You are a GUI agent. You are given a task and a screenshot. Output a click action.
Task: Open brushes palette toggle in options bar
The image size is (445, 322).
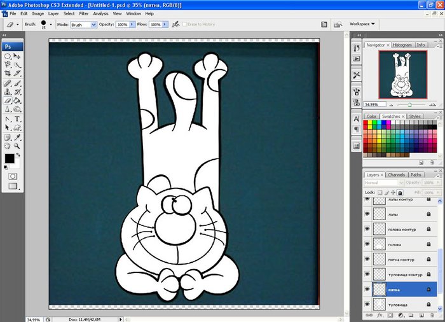point(324,24)
